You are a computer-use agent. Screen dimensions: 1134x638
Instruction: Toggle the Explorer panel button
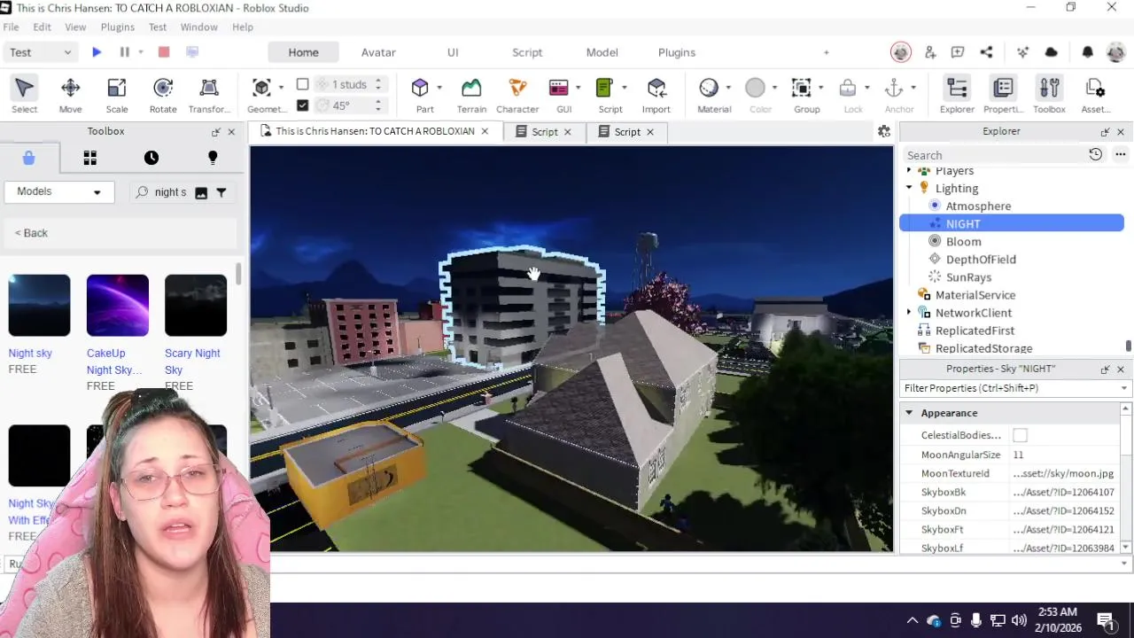coord(957,96)
